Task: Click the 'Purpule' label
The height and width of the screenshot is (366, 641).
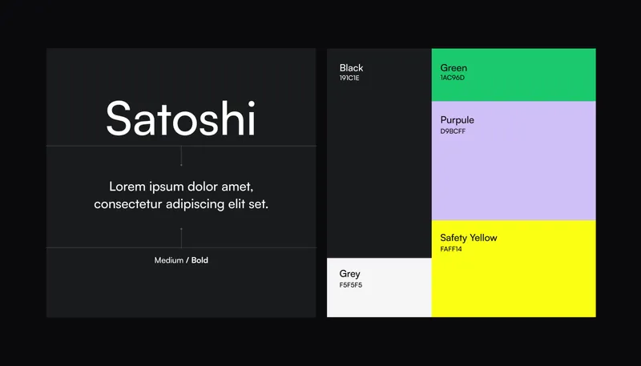Action: [x=457, y=120]
